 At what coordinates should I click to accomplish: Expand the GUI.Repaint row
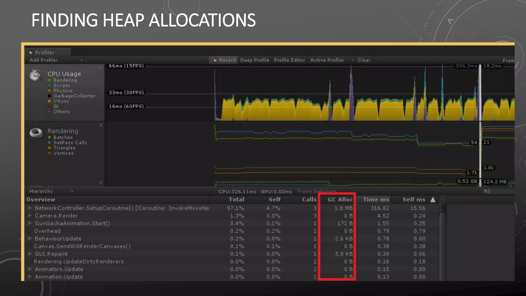pos(30,254)
